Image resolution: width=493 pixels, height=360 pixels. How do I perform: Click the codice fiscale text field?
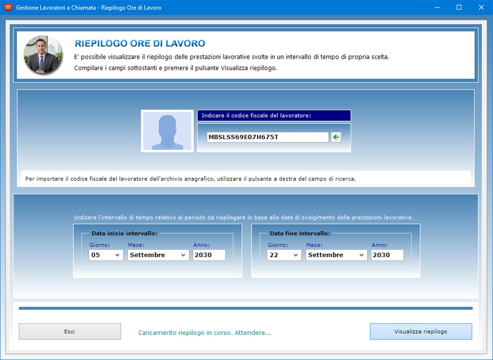click(267, 137)
